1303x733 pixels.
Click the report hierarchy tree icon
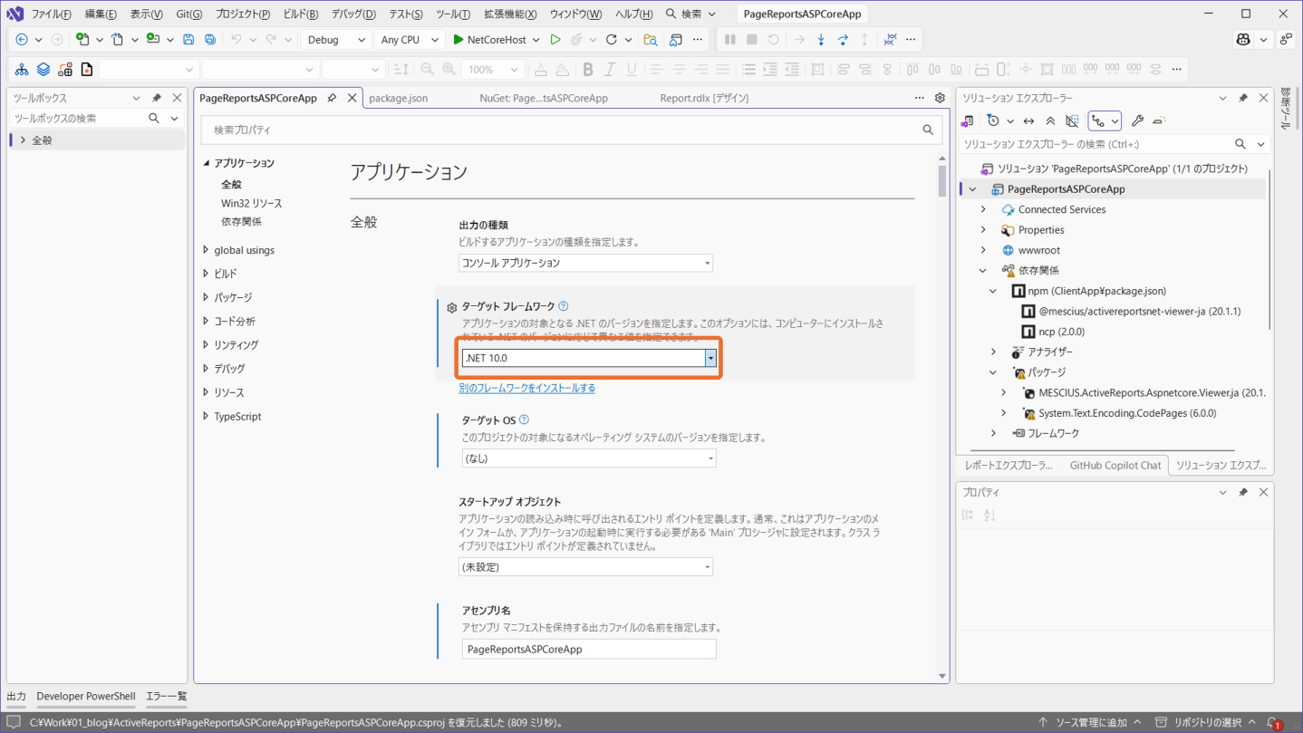pyautogui.click(x=22, y=70)
